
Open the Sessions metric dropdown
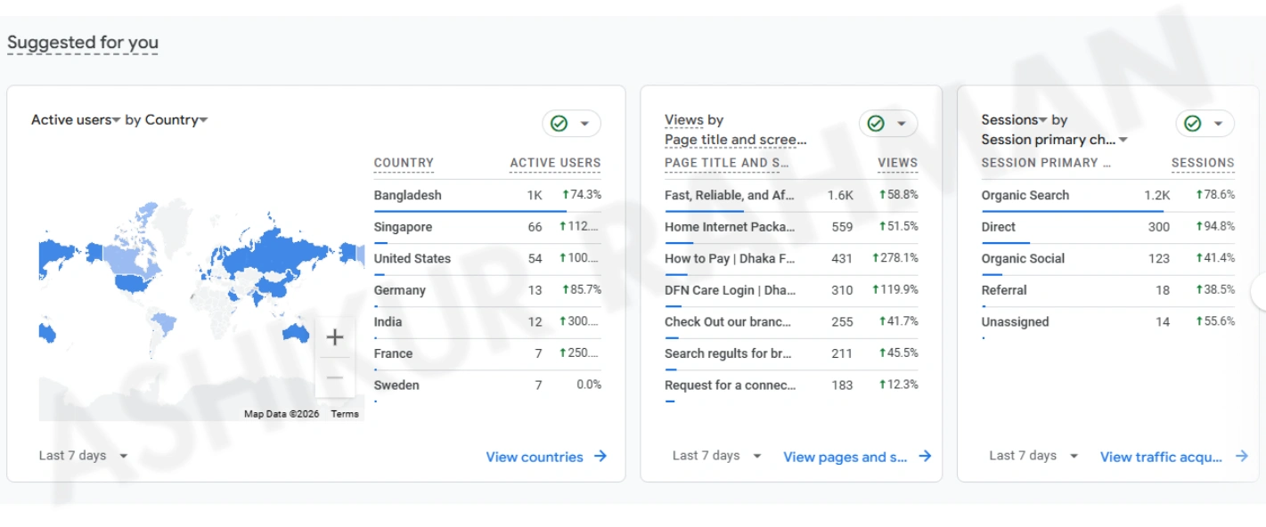coord(1014,120)
